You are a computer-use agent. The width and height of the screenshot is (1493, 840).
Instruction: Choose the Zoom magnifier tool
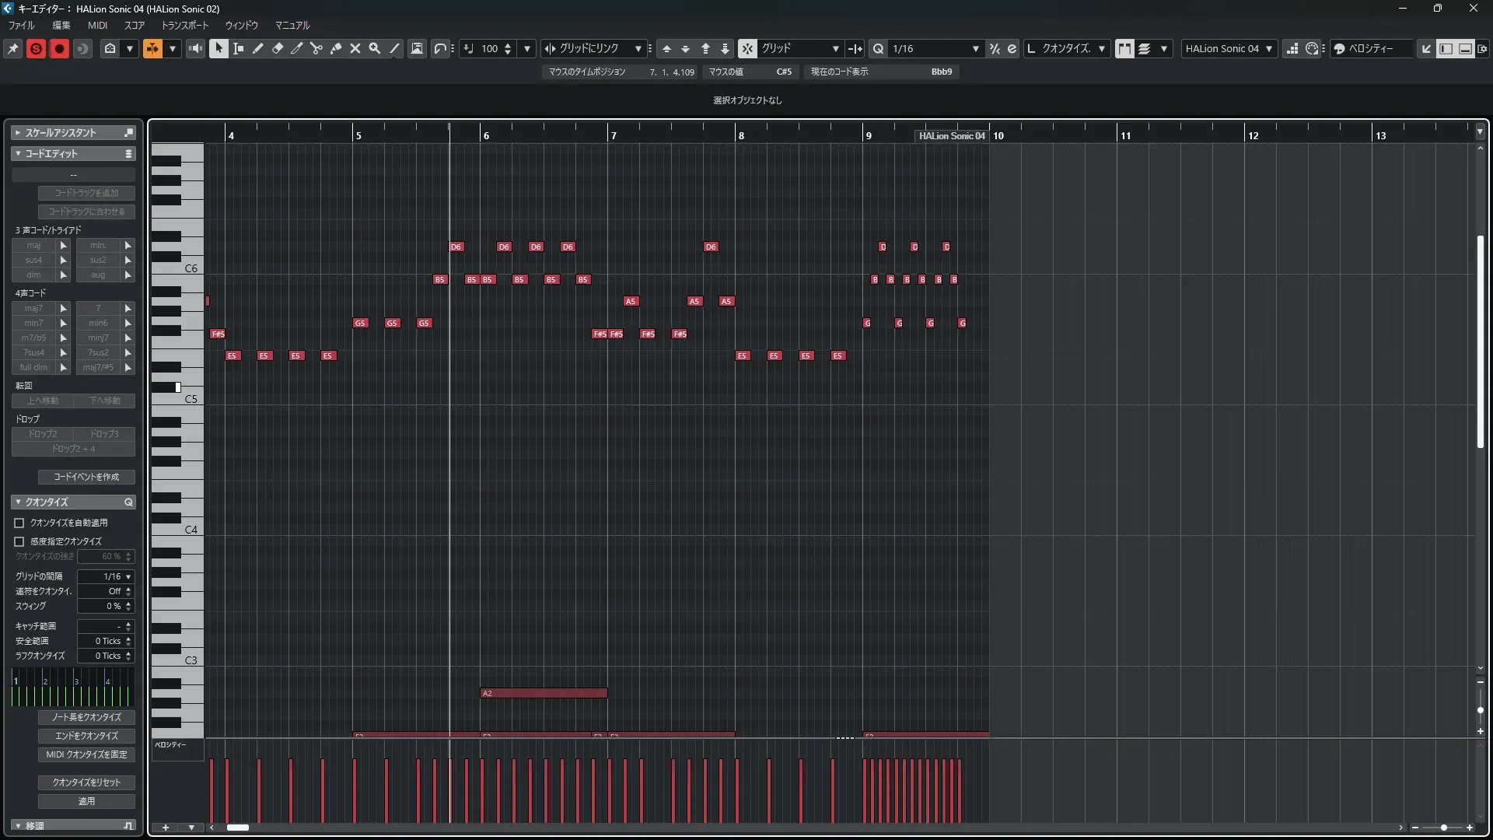374,48
